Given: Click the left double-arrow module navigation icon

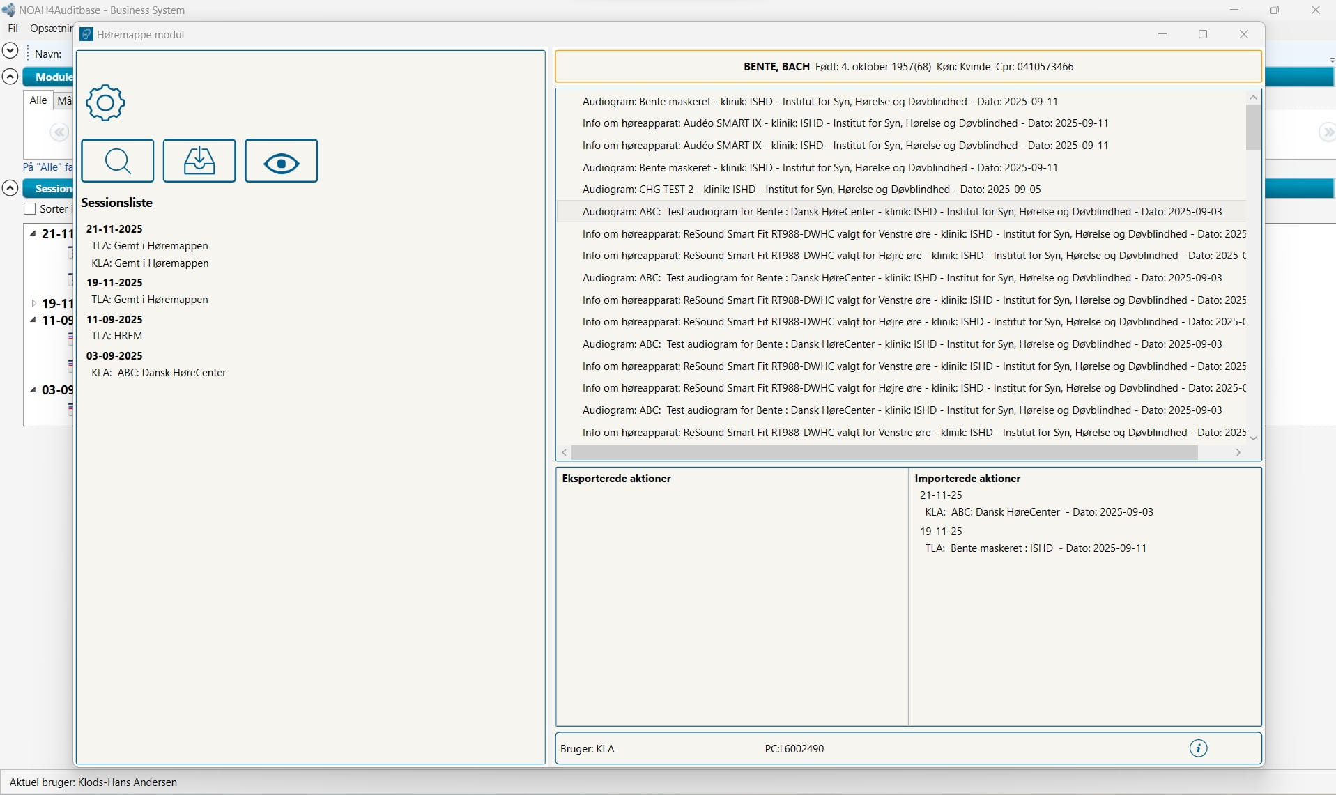Looking at the screenshot, I should (59, 132).
